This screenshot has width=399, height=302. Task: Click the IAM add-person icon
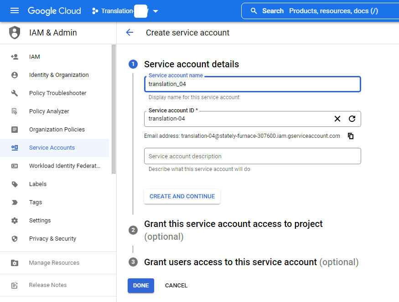tap(15, 56)
